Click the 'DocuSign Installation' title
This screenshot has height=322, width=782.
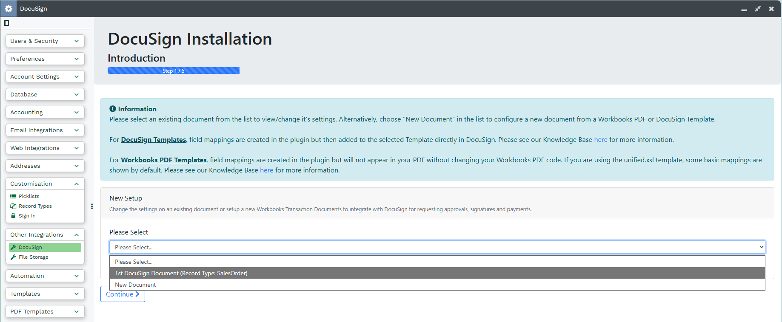point(190,39)
